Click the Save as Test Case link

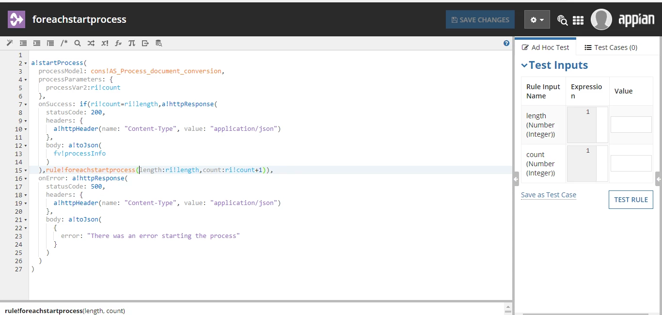[549, 195]
